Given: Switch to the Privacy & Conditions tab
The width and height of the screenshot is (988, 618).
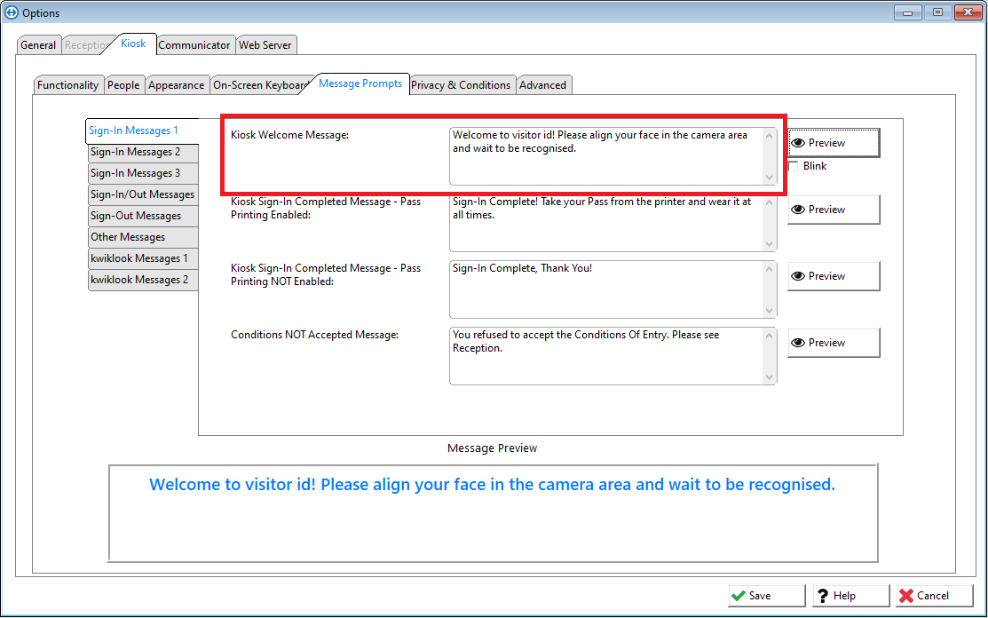Looking at the screenshot, I should pos(461,85).
